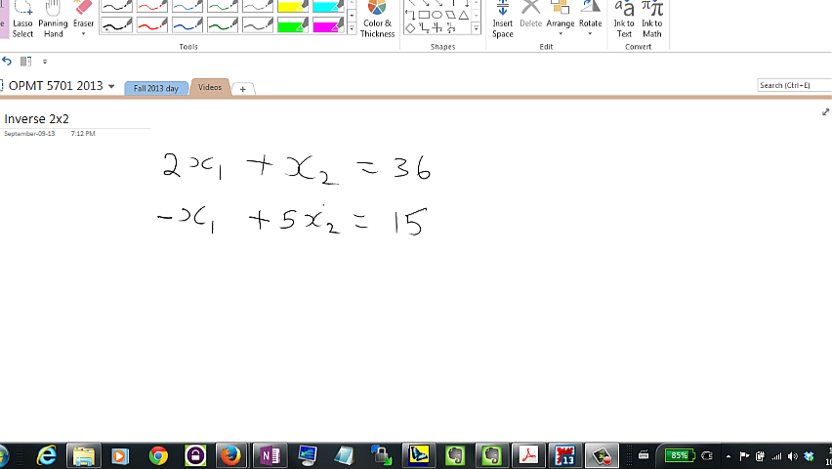
Task: Convert handwriting with Ink to Text
Action: coord(624,20)
